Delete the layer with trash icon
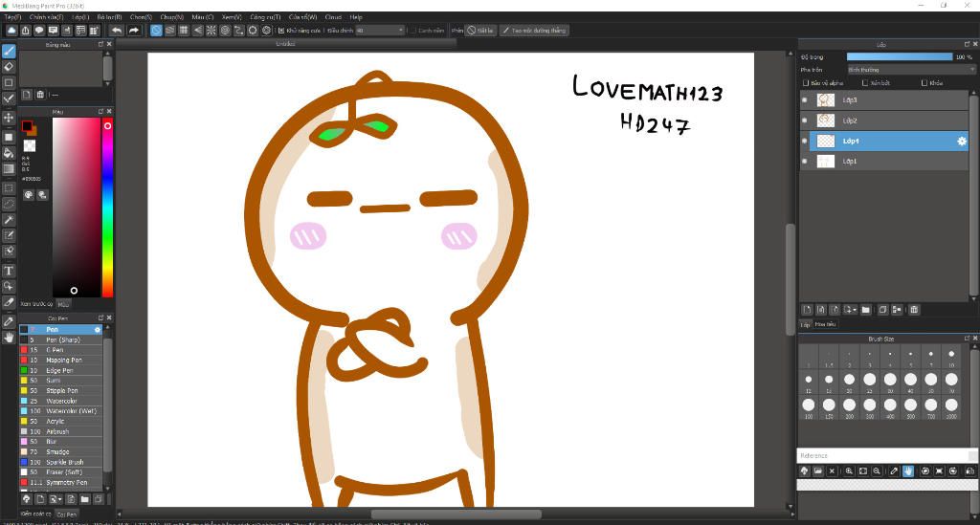The height and width of the screenshot is (525, 980). pos(914,310)
